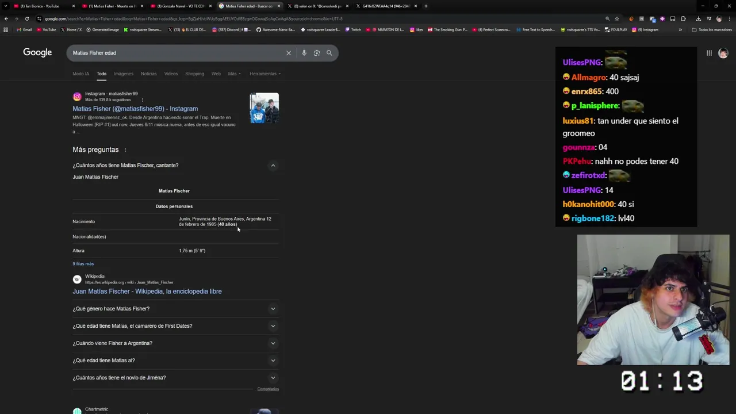The width and height of the screenshot is (736, 414).
Task: Reload the current page
Action: coord(26,18)
